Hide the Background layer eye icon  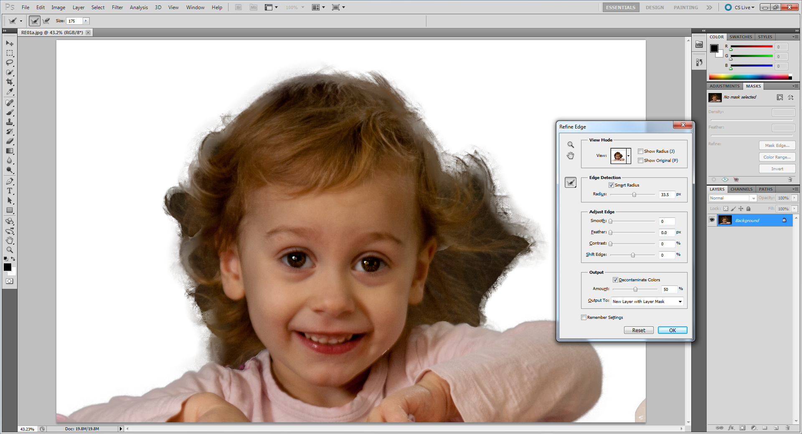[x=712, y=220]
